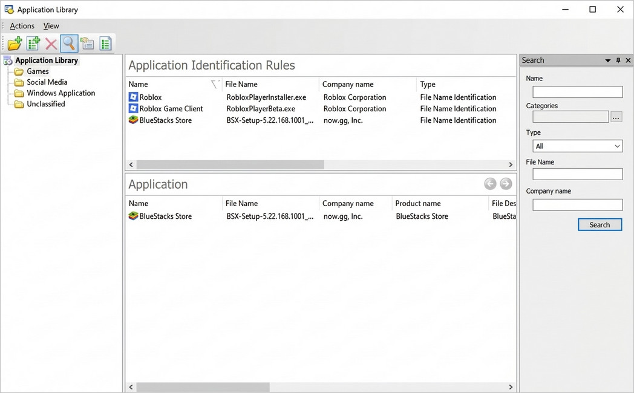Click the Categories field in Search
This screenshot has height=393, width=634.
(570, 117)
